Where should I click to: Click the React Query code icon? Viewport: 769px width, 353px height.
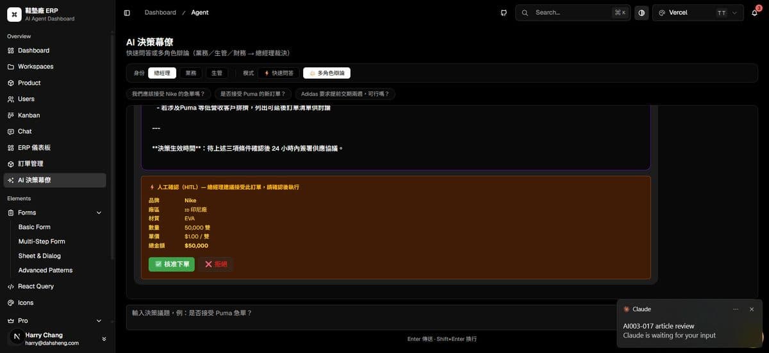point(11,286)
